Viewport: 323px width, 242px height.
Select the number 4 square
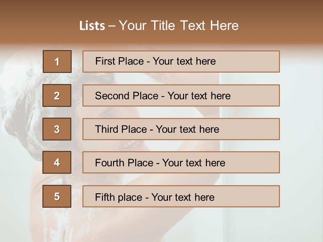[x=57, y=162]
